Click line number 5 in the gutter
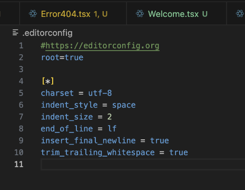The image size is (245, 190). click(x=21, y=93)
